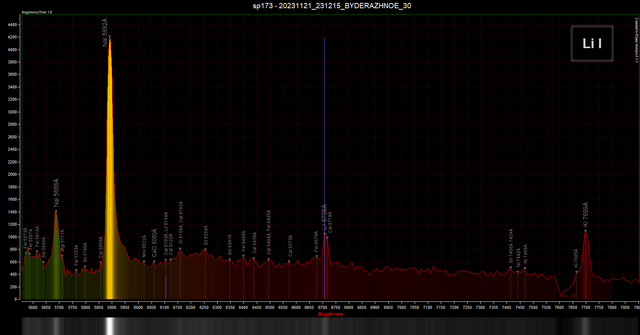Click the CaI 6122Å line label
The image size is (640, 335).
171,244
